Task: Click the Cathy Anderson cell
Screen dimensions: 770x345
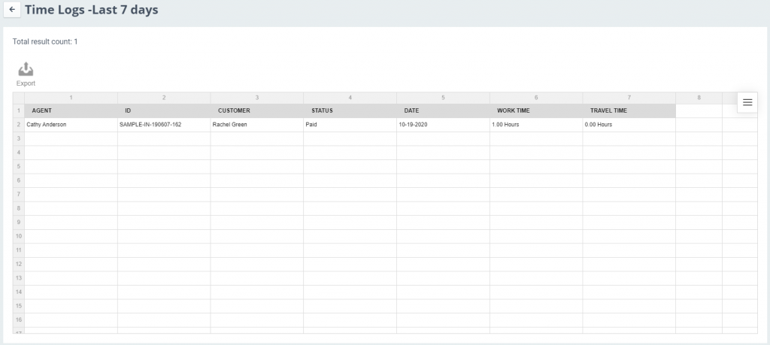Action: tap(71, 125)
